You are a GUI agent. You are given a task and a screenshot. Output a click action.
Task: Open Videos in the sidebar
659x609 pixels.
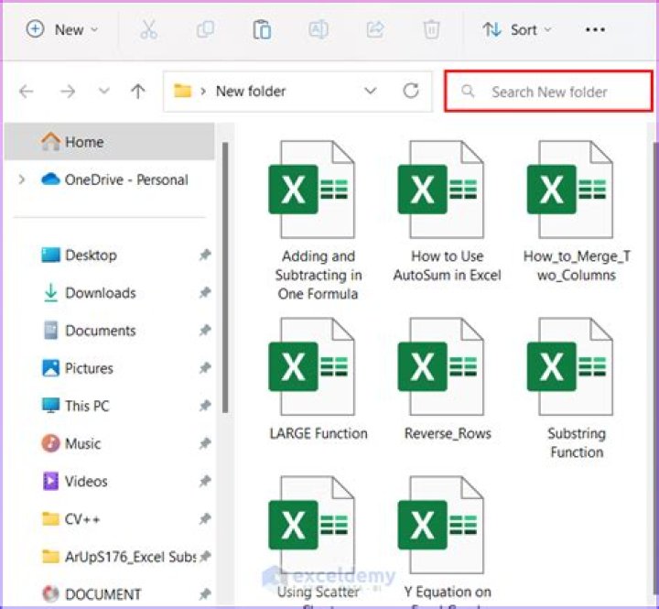click(75, 481)
